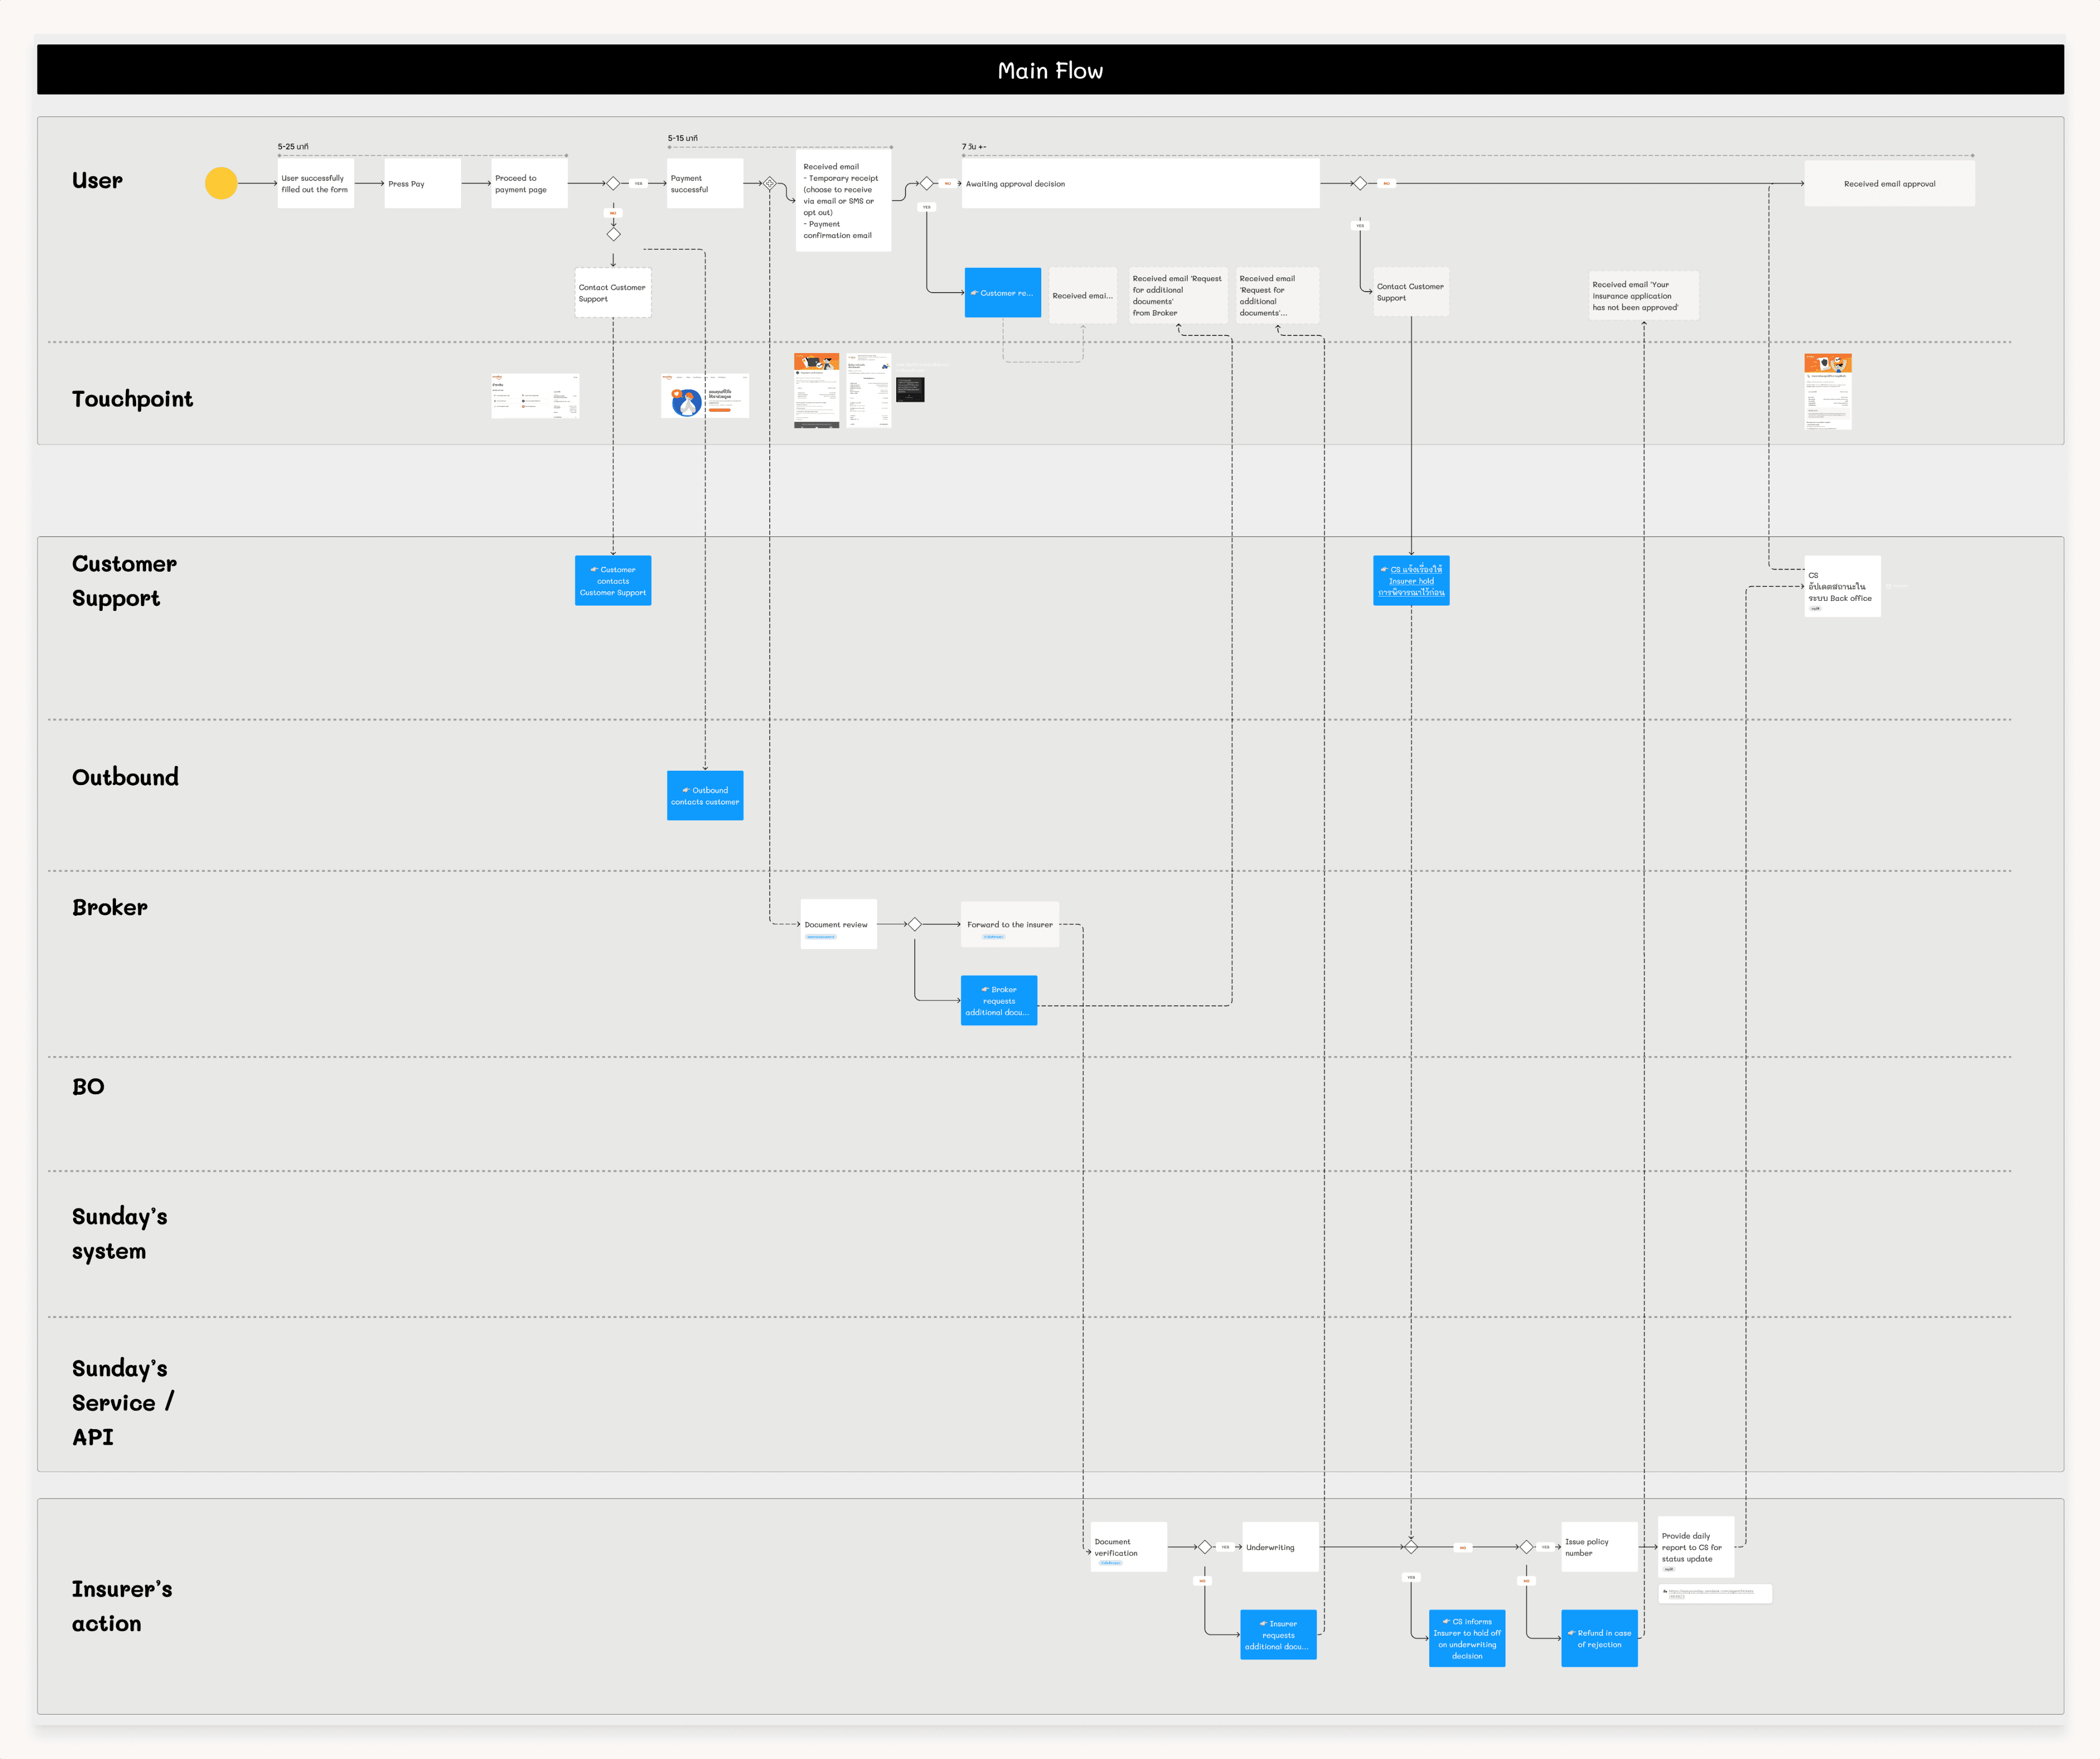This screenshot has height=1759, width=2100.
Task: Select the Main Flow title bar
Action: [1050, 70]
